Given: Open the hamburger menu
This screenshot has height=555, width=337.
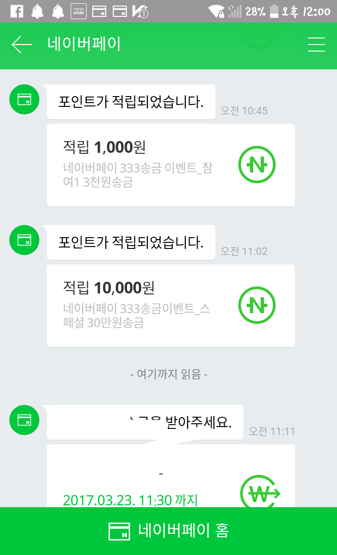Looking at the screenshot, I should pos(316,45).
